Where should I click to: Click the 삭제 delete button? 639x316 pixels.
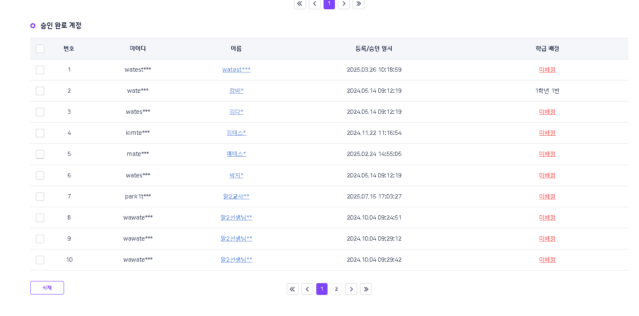[x=47, y=288]
